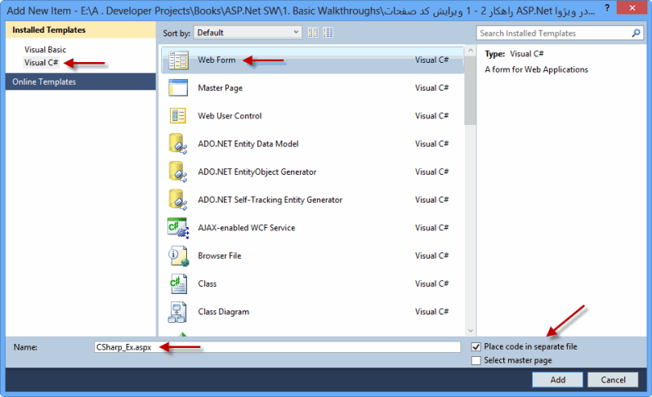This screenshot has width=652, height=397.
Task: Click the template list scrollbar thumb
Action: click(471, 90)
